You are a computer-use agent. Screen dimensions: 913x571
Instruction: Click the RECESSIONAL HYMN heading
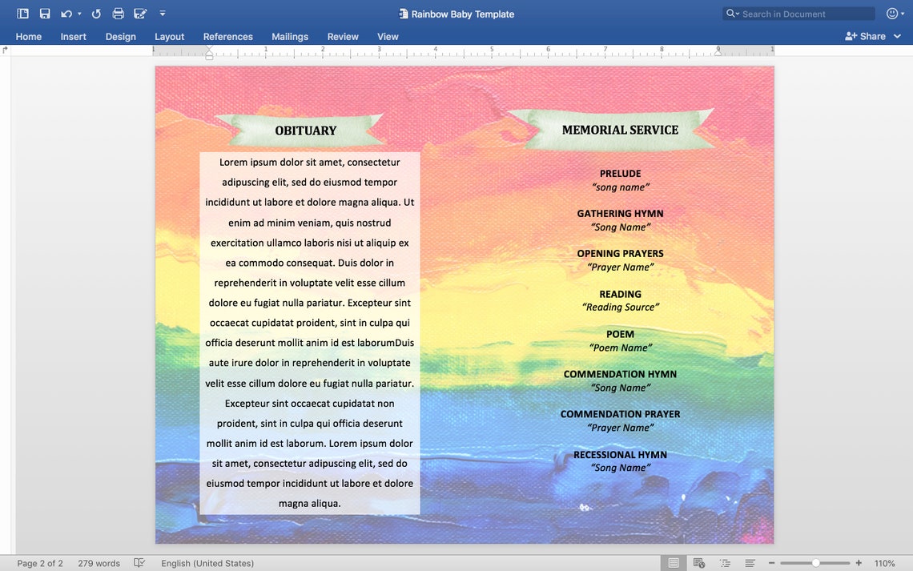(620, 455)
